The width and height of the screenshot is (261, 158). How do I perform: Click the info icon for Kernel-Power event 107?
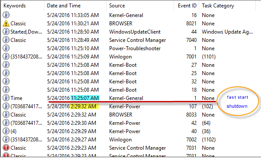pos(6,106)
